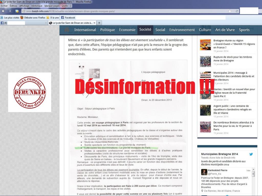Open the Fichier menu
Viewport: 262px width, 196px height.
(4, 6)
